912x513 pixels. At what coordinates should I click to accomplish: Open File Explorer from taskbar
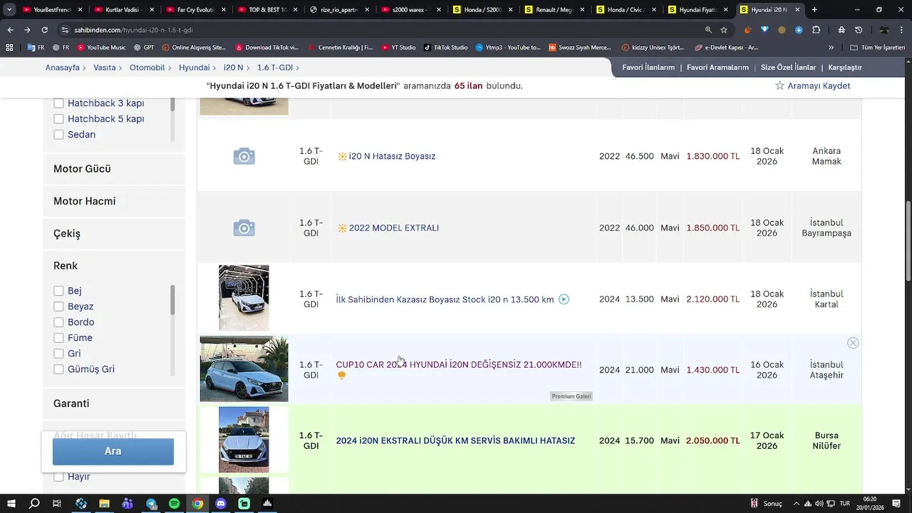pos(104,503)
